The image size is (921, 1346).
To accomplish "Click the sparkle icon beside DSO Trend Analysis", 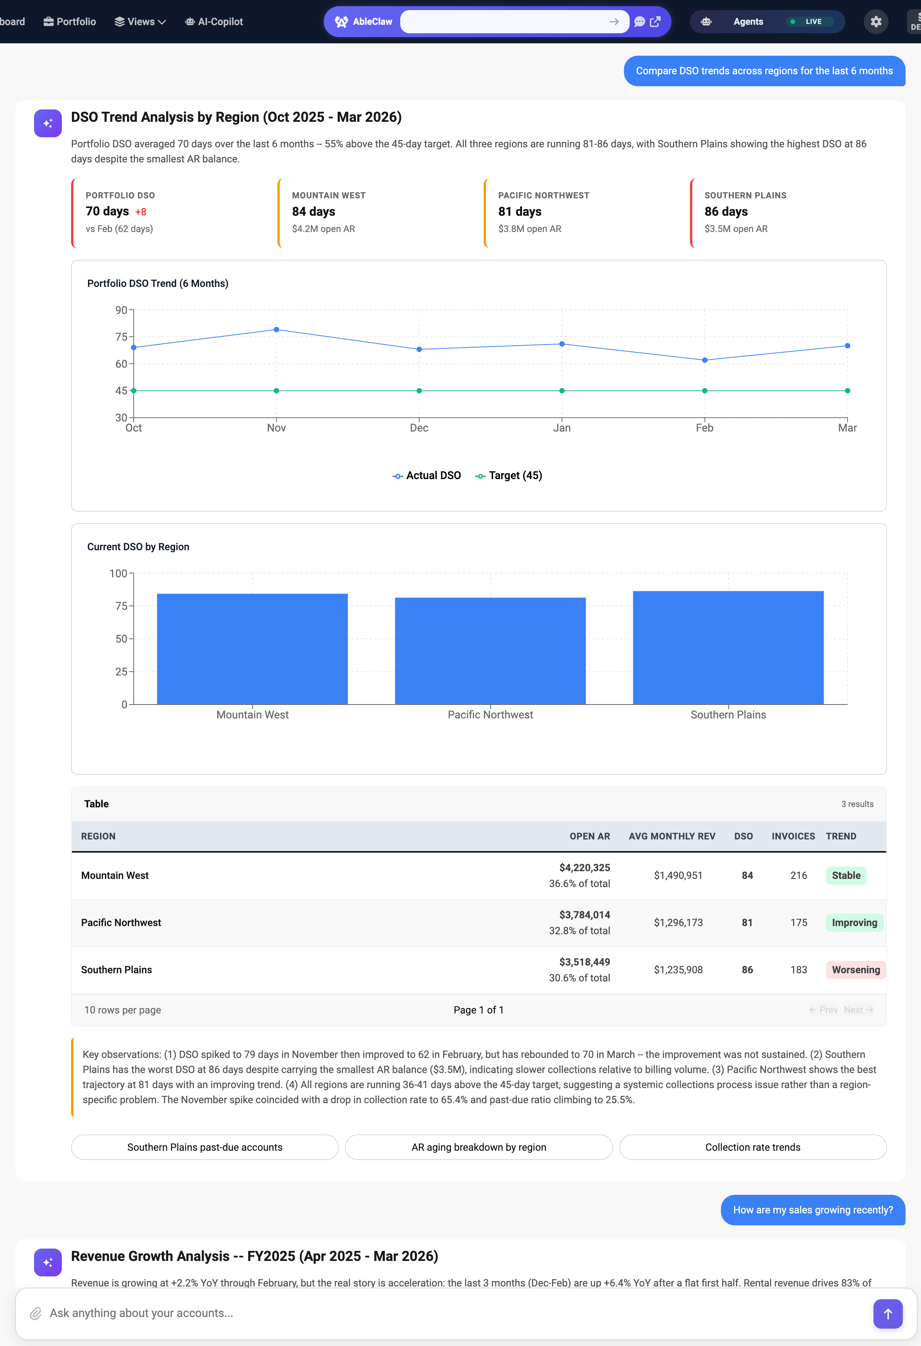I will pos(48,123).
